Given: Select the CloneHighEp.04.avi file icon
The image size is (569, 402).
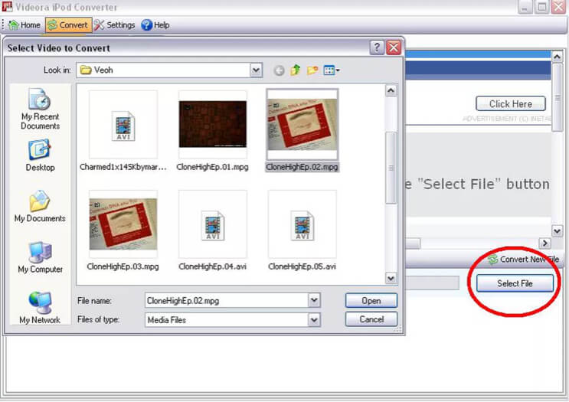Looking at the screenshot, I should 213,225.
